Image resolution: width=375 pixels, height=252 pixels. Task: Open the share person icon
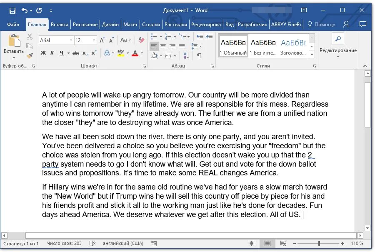point(346,24)
